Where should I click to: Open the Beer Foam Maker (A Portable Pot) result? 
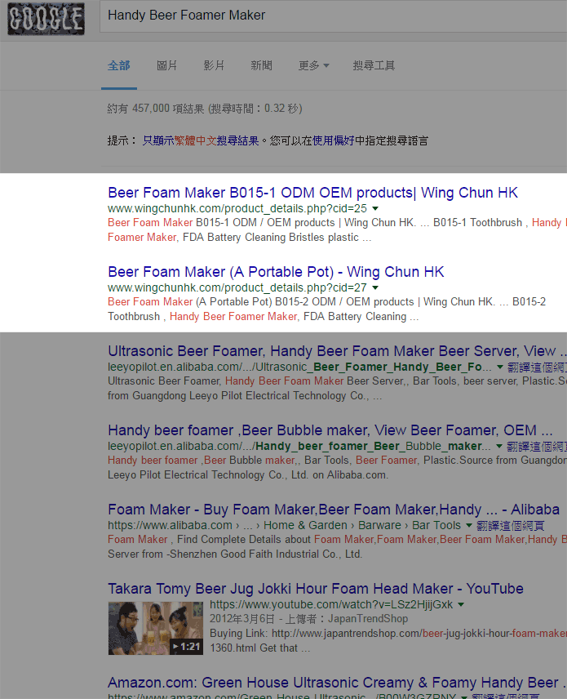click(276, 272)
